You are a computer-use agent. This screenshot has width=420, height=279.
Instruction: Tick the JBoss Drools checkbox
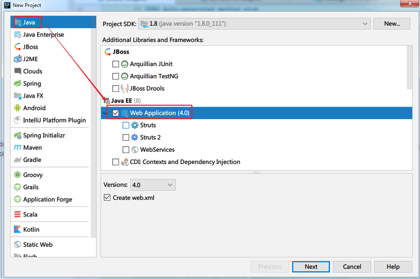(115, 89)
